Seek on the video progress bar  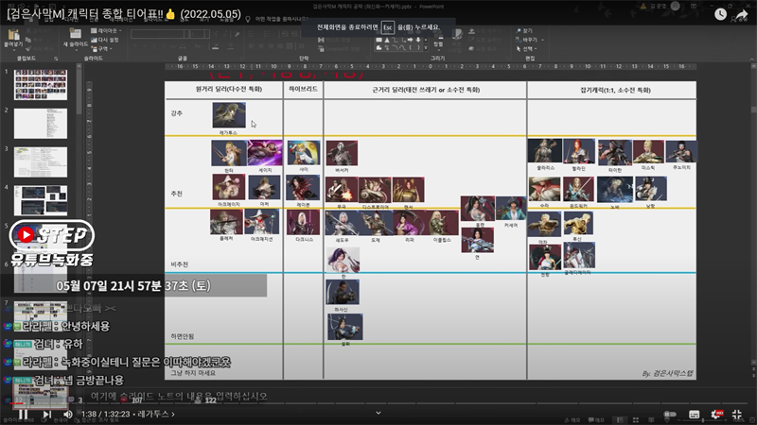(378, 401)
